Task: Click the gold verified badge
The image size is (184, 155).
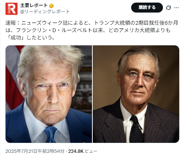Action: 51,6
